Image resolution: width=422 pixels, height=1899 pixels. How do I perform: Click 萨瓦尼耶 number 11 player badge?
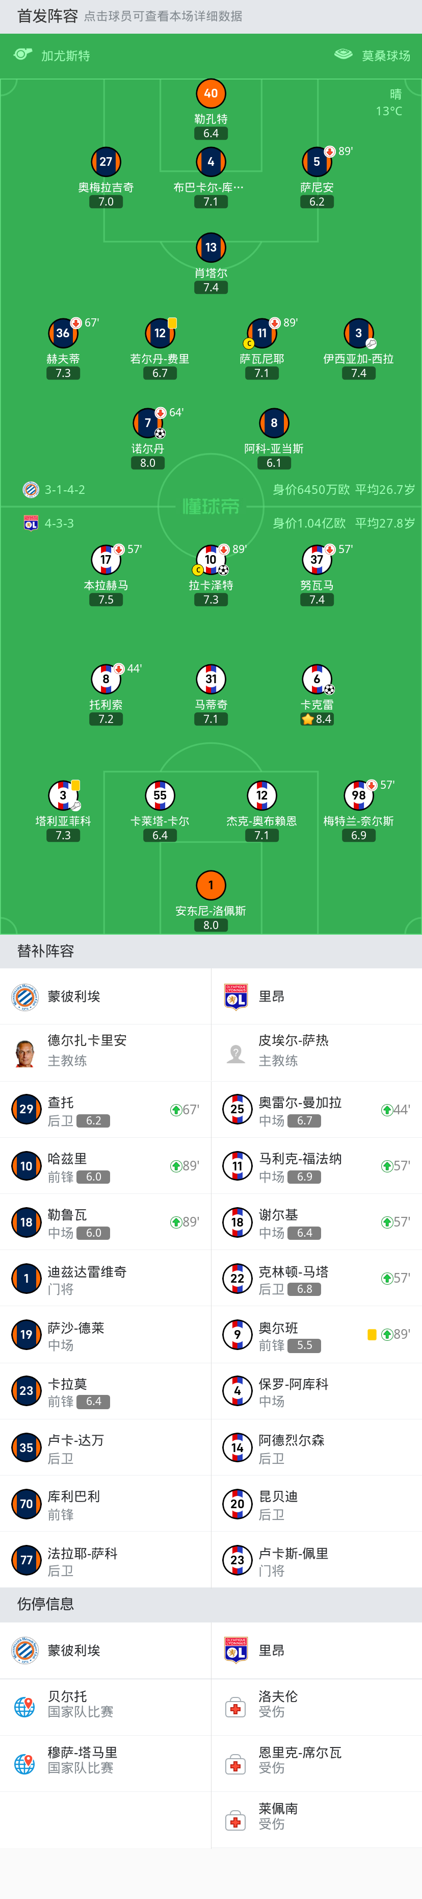point(261,333)
